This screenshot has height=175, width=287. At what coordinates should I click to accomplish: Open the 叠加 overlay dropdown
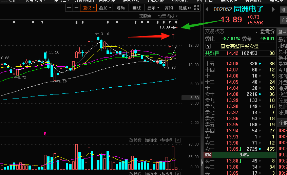coord(105,8)
